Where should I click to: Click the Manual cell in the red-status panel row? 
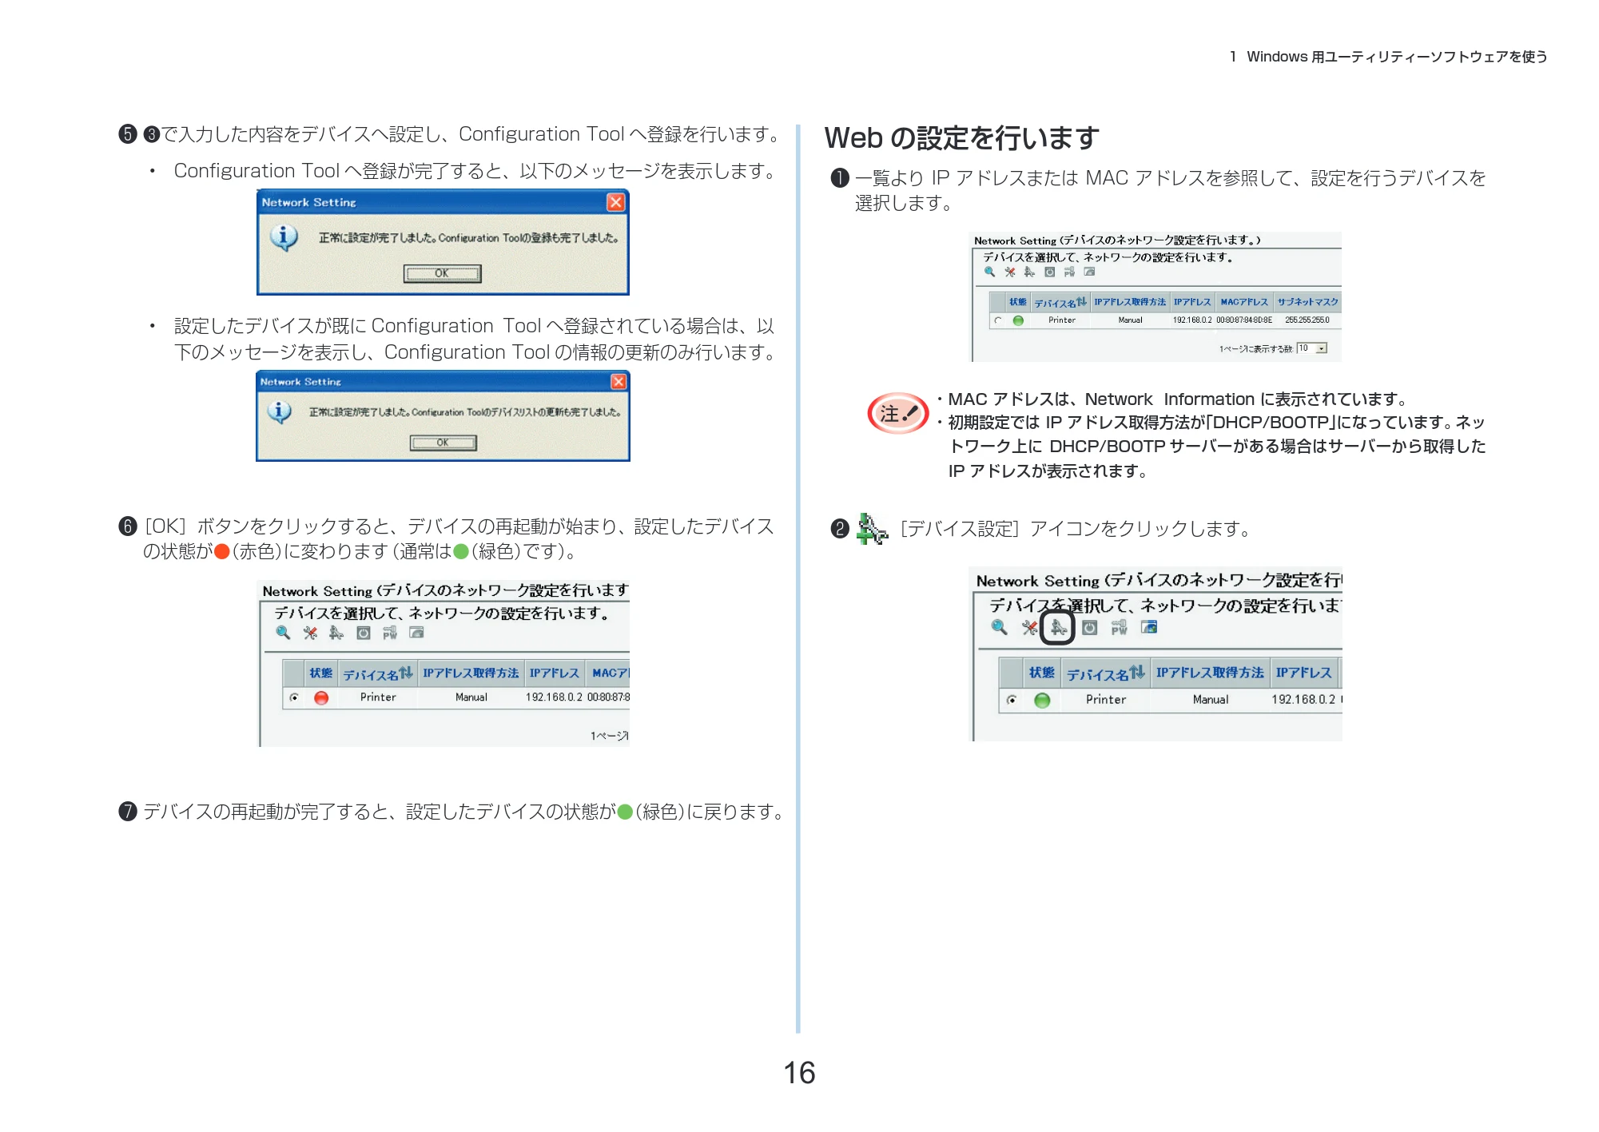click(471, 697)
